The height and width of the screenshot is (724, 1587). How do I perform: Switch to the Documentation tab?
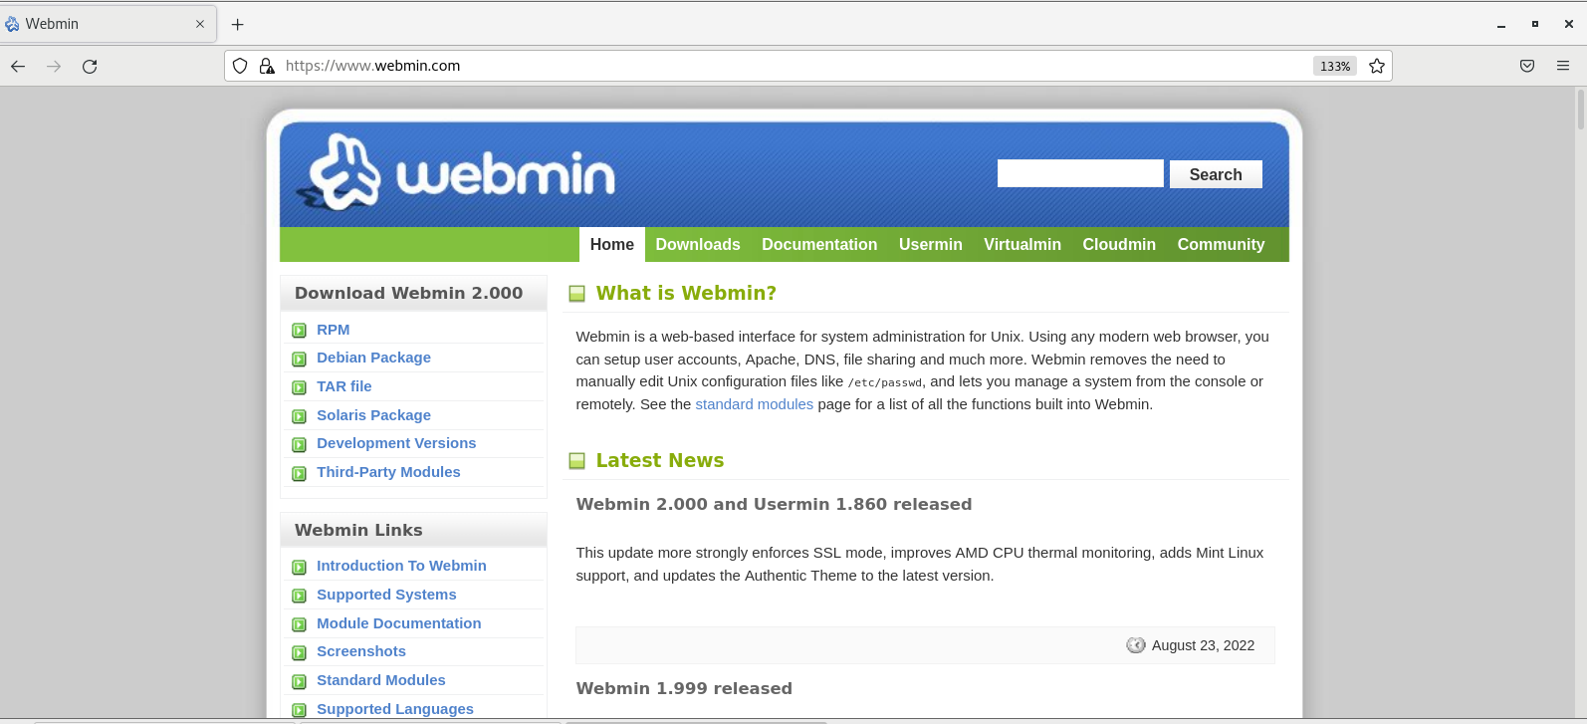[818, 244]
